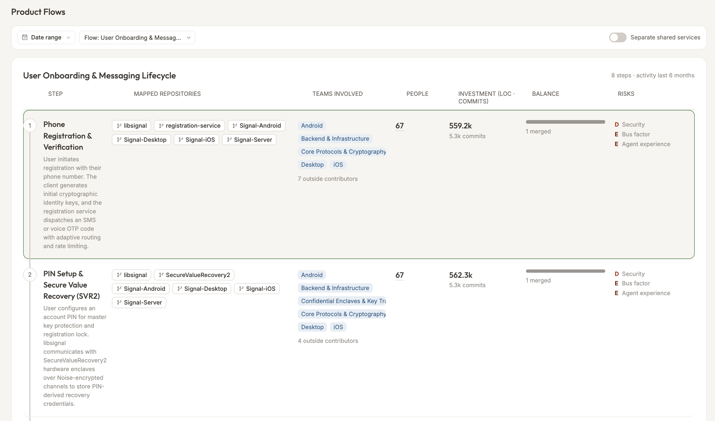This screenshot has width=715, height=421.
Task: Select Confidential Enclaves & Key team tag
Action: click(342, 301)
